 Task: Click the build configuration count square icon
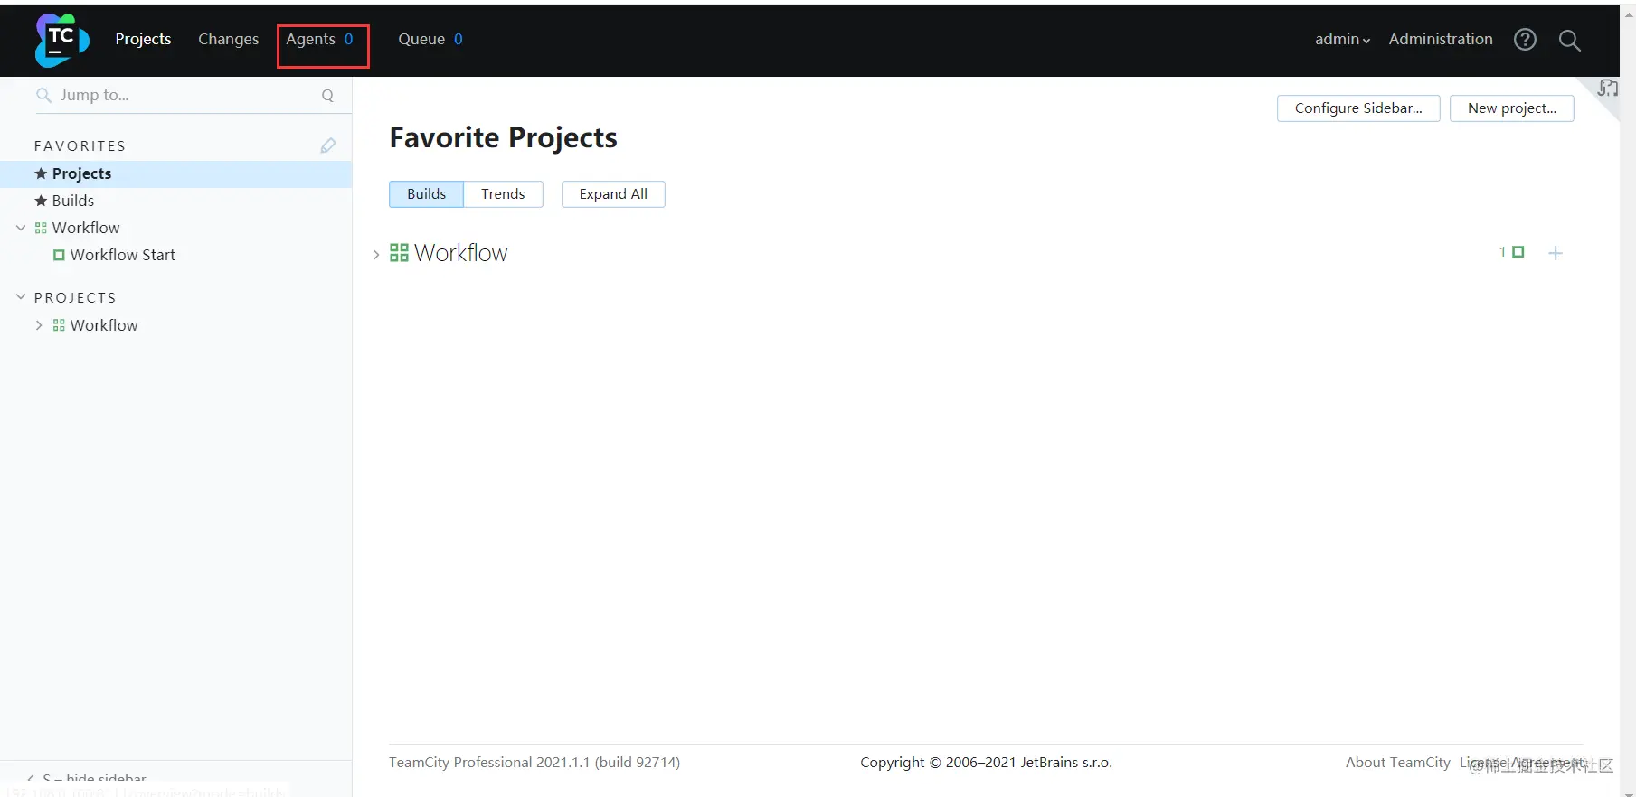tap(1518, 252)
